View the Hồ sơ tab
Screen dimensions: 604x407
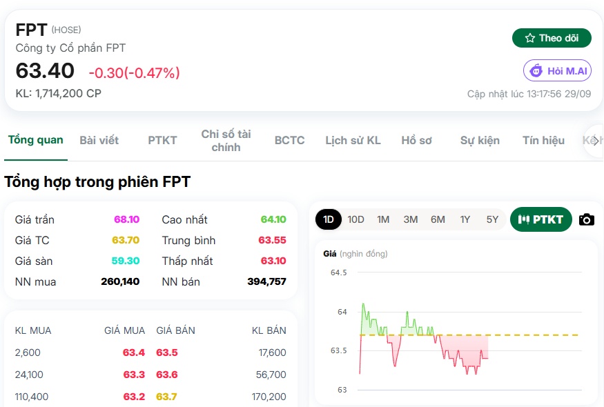(416, 140)
